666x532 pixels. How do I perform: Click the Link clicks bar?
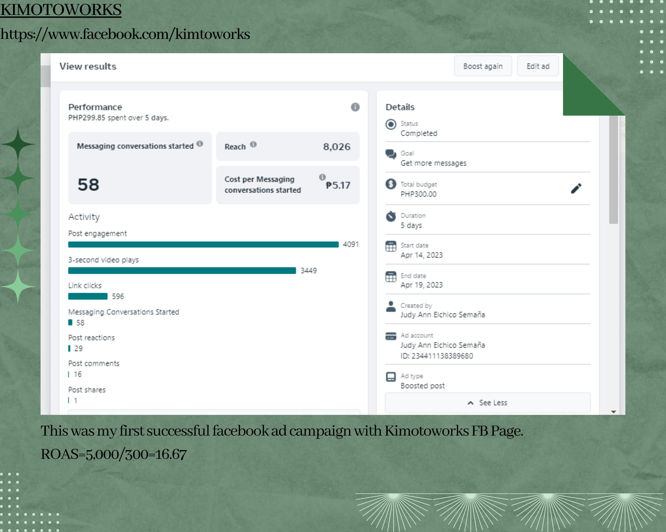coord(88,296)
